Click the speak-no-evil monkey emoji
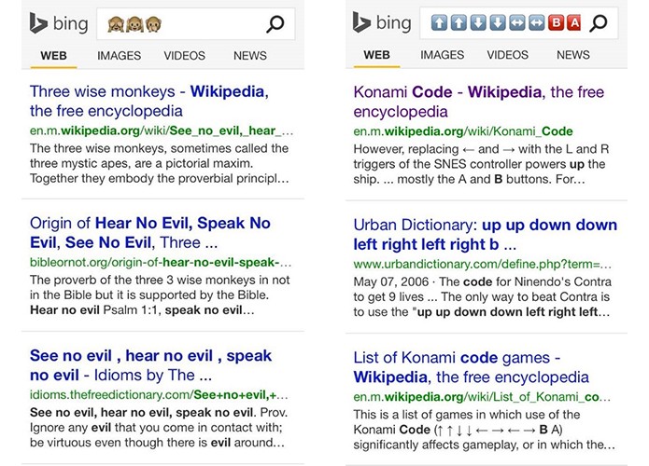 point(153,24)
